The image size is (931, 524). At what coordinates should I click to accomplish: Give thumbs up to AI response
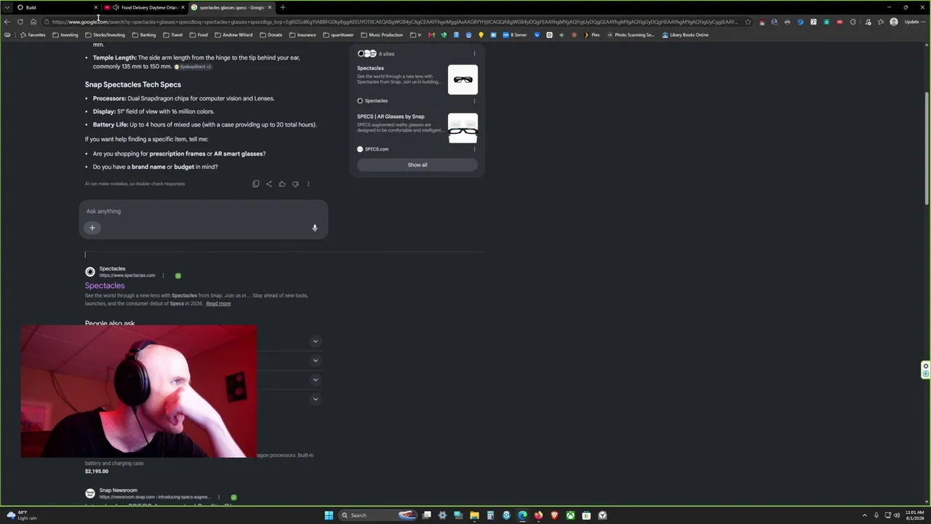pos(281,184)
